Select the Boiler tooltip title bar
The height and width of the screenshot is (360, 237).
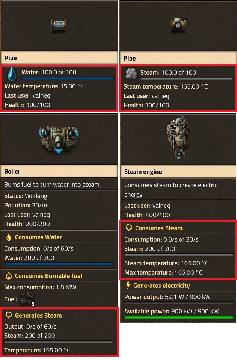click(x=59, y=171)
